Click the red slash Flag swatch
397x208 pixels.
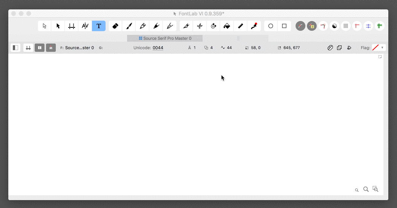[x=376, y=48]
